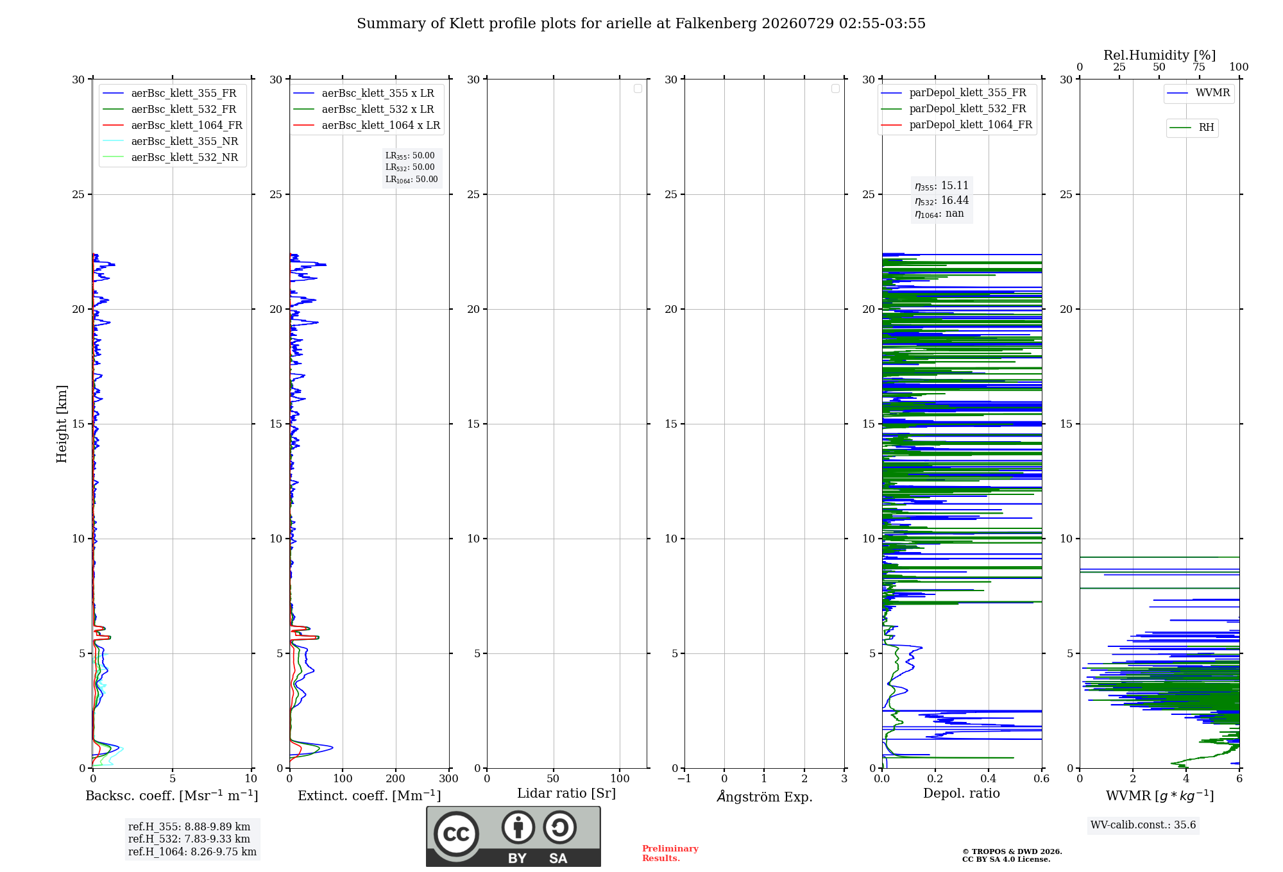
Task: Click the BY attribution person icon
Action: (x=518, y=827)
